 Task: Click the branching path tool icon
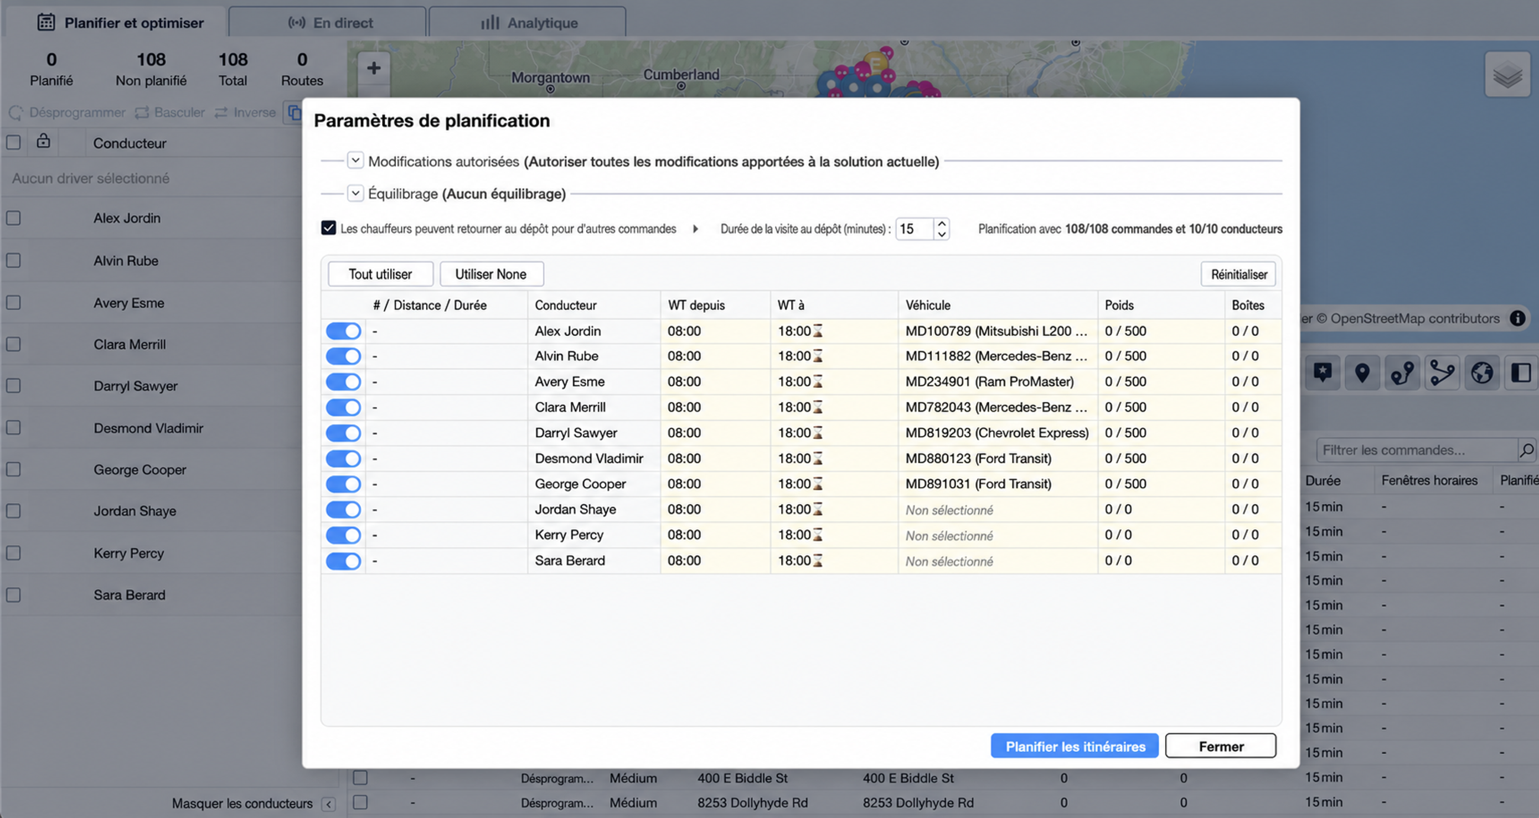click(x=1442, y=372)
